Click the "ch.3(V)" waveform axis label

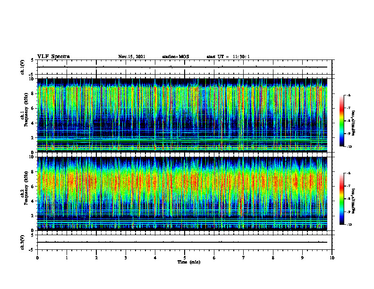(22, 242)
